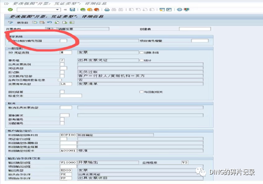The width and height of the screenshot is (263, 184).
Task: Click the '发票清单' description text
Action: pyautogui.click(x=88, y=84)
